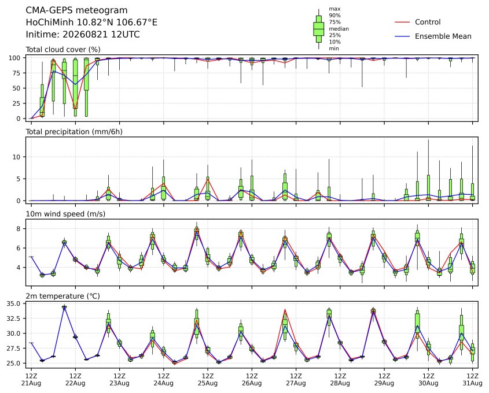Screen dimensions: 489x393
Task: Click the '90%' legend label
Action: [x=334, y=15]
